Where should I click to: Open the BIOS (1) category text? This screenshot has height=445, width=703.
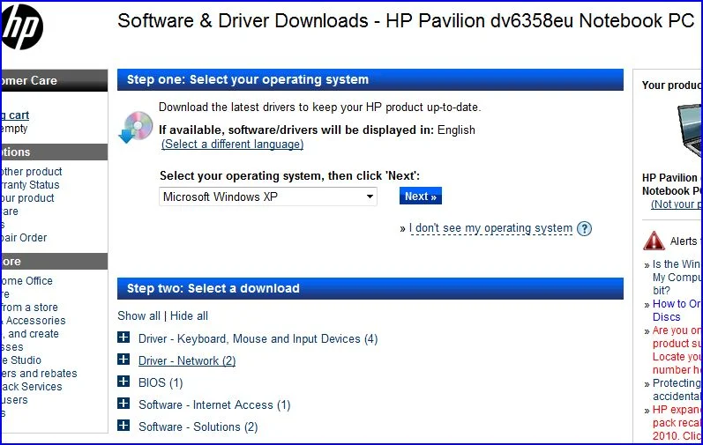pyautogui.click(x=161, y=382)
